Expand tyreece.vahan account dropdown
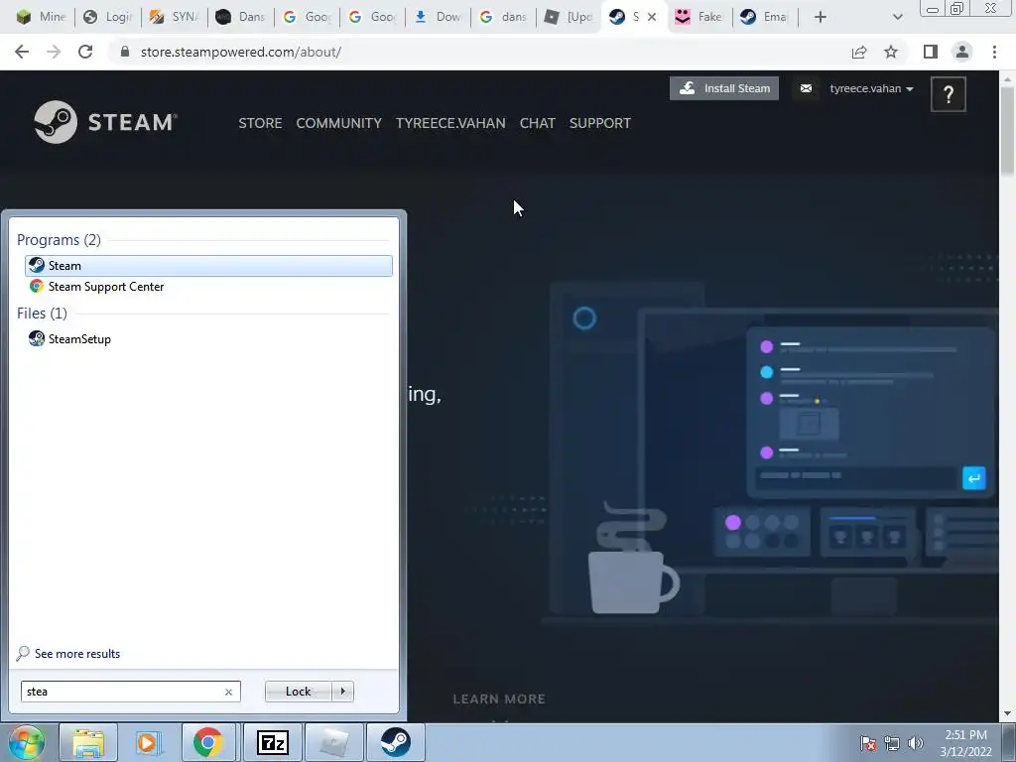 coord(871,88)
